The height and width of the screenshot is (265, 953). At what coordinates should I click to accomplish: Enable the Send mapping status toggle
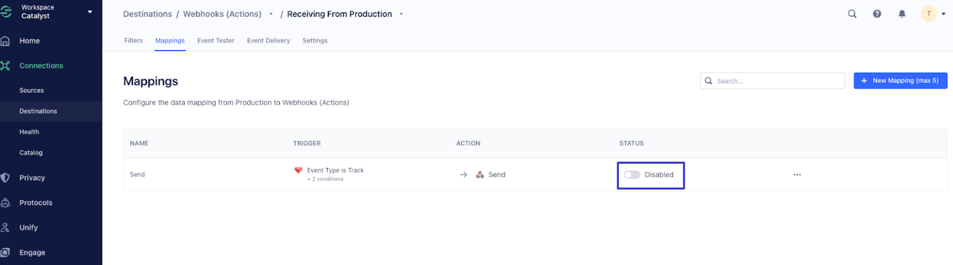click(x=632, y=174)
